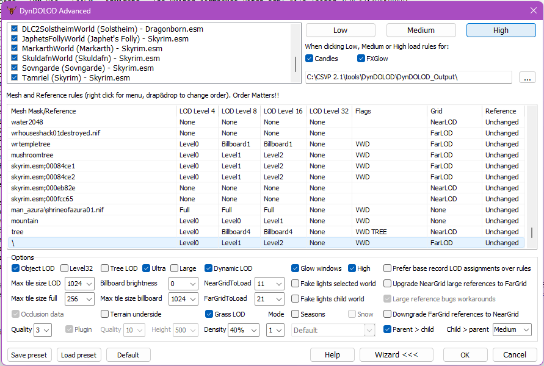The width and height of the screenshot is (544, 366).
Task: Click the LOD Level 4 column header
Action: (x=197, y=111)
